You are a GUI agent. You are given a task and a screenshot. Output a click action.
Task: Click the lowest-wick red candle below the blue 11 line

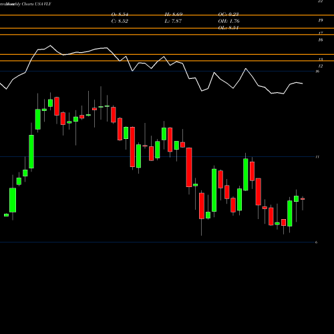tap(202, 206)
